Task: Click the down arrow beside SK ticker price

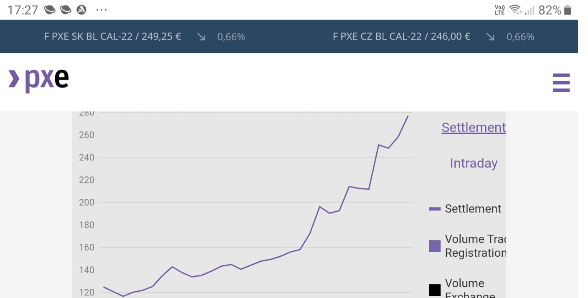Action: tap(201, 37)
